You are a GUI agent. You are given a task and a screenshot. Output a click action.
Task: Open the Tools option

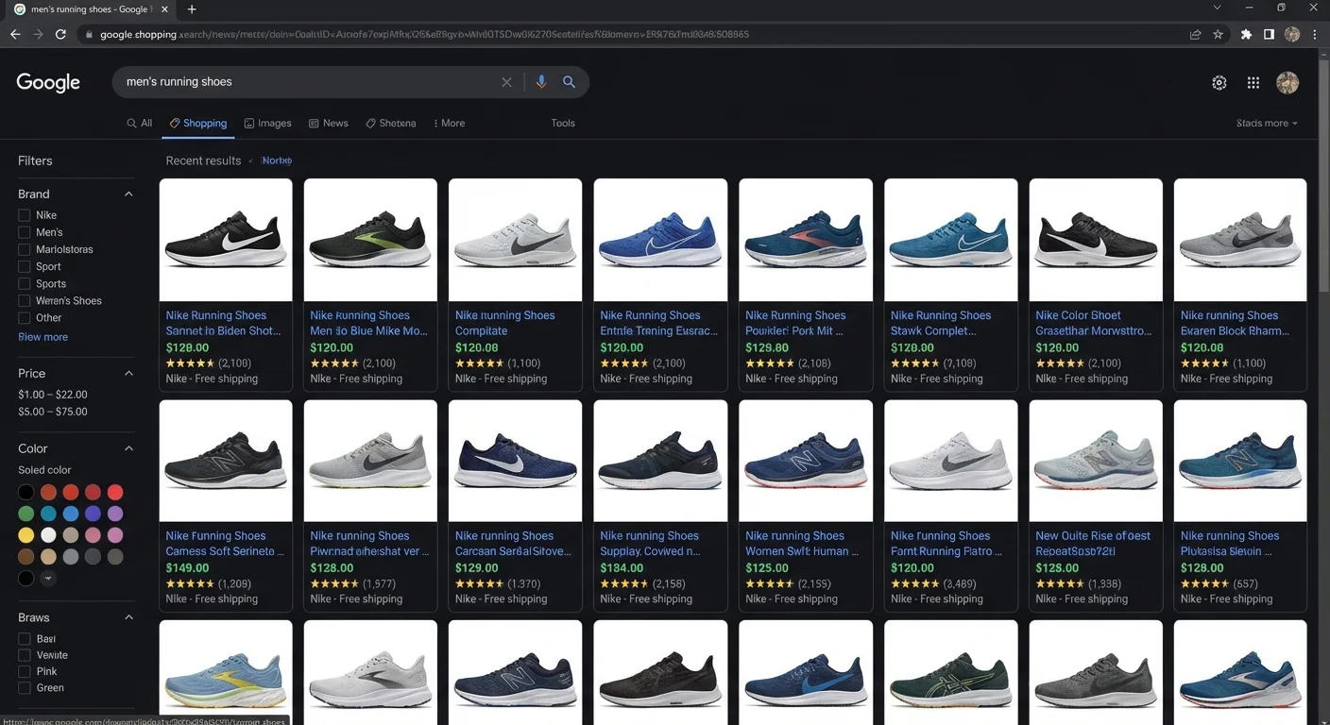pyautogui.click(x=563, y=124)
